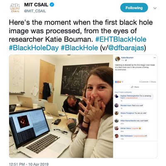Viewport: 166px width, 166px height.
Task: Click Kayhan Batmanghelich's comment avatar
Action: pos(117,96)
